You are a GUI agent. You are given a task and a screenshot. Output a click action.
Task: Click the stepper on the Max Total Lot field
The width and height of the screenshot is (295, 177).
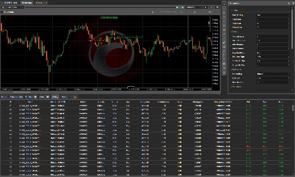289,82
